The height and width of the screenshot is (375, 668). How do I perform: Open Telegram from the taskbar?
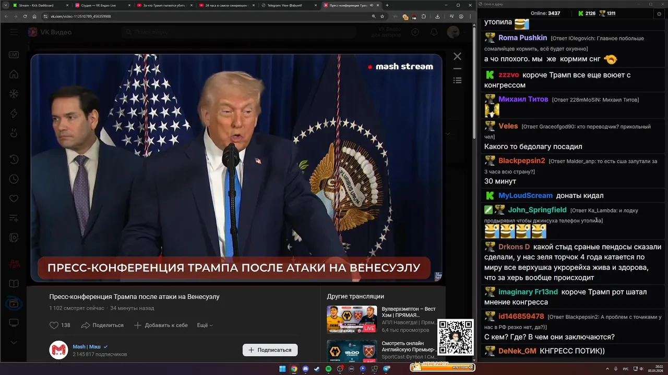(x=387, y=369)
